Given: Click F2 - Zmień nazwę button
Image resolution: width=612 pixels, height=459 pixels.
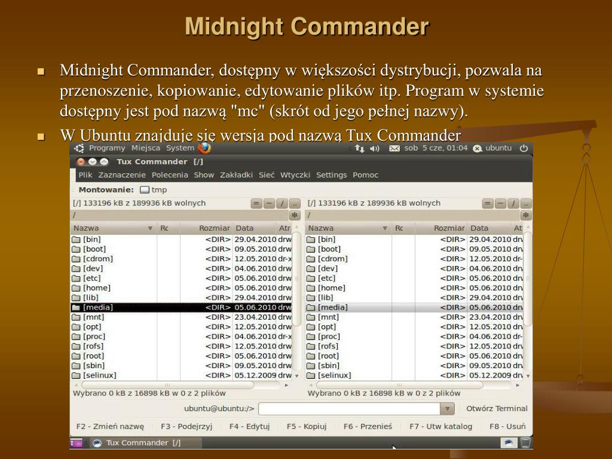Looking at the screenshot, I should click(110, 427).
